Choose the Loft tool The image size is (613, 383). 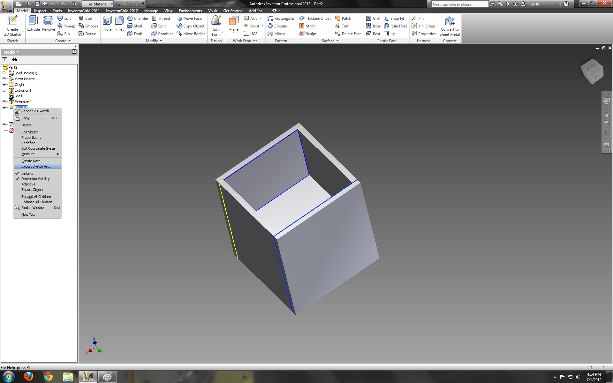coord(64,19)
